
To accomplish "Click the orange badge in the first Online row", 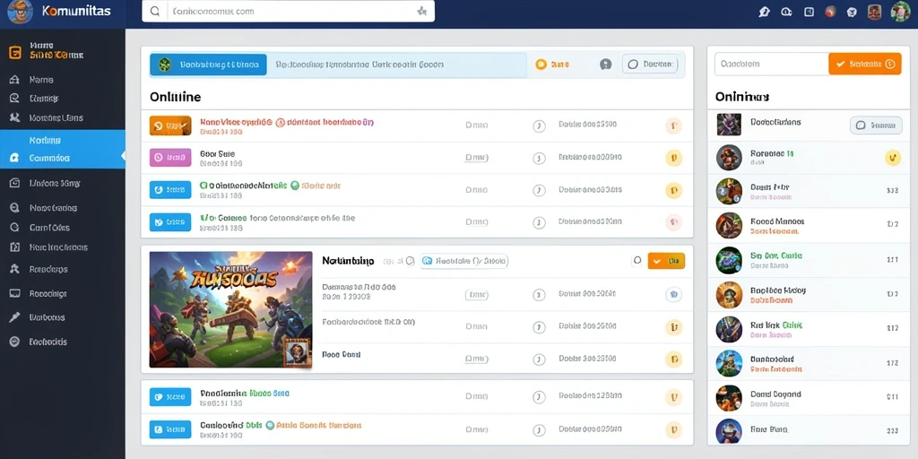I will click(x=170, y=126).
